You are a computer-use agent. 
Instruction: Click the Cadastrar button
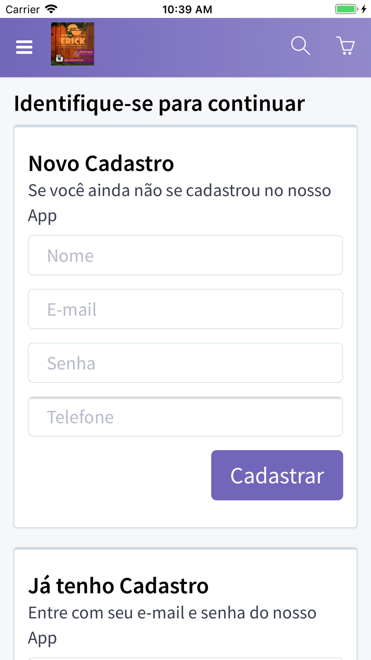(277, 475)
